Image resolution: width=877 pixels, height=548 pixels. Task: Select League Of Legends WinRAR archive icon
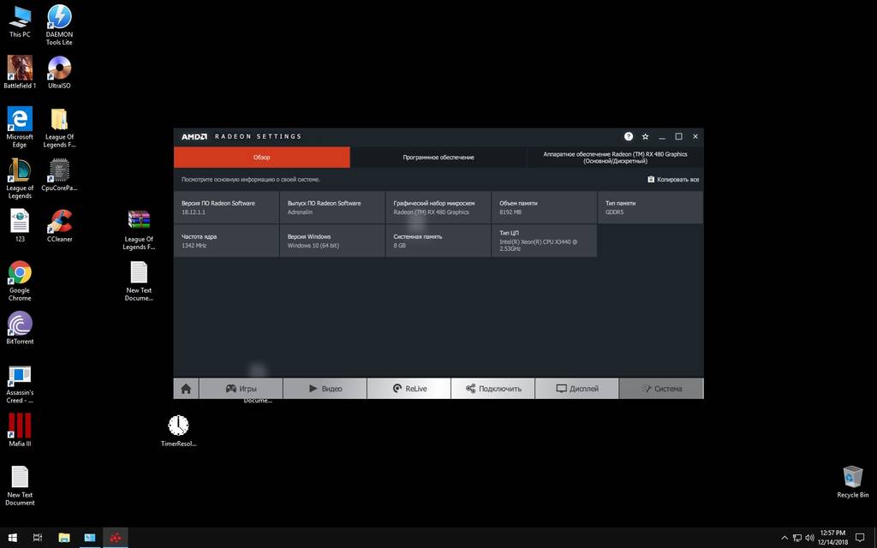click(139, 229)
